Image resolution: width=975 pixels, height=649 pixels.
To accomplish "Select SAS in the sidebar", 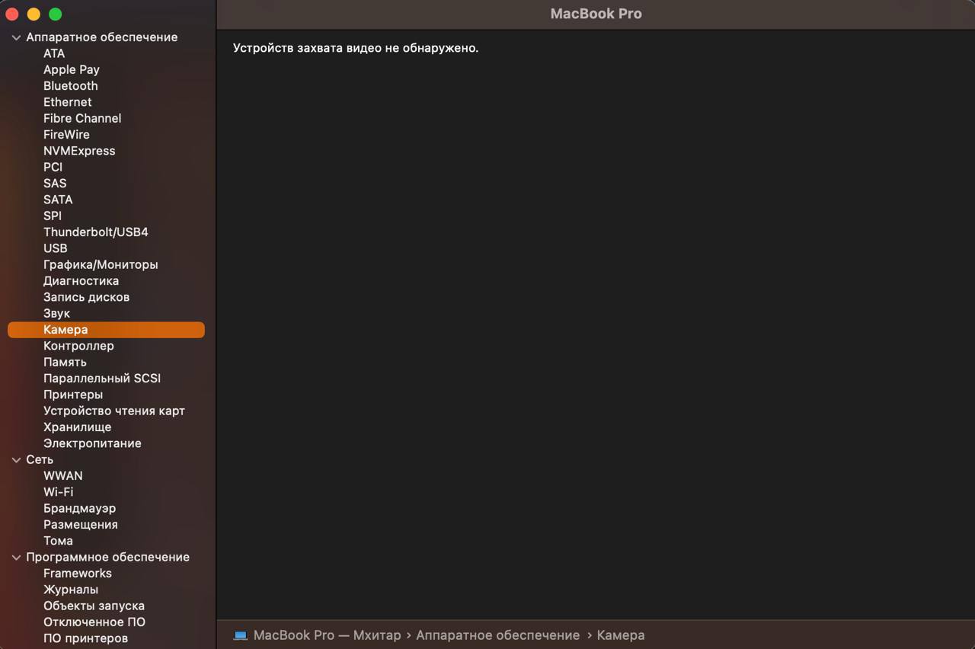I will (x=55, y=184).
